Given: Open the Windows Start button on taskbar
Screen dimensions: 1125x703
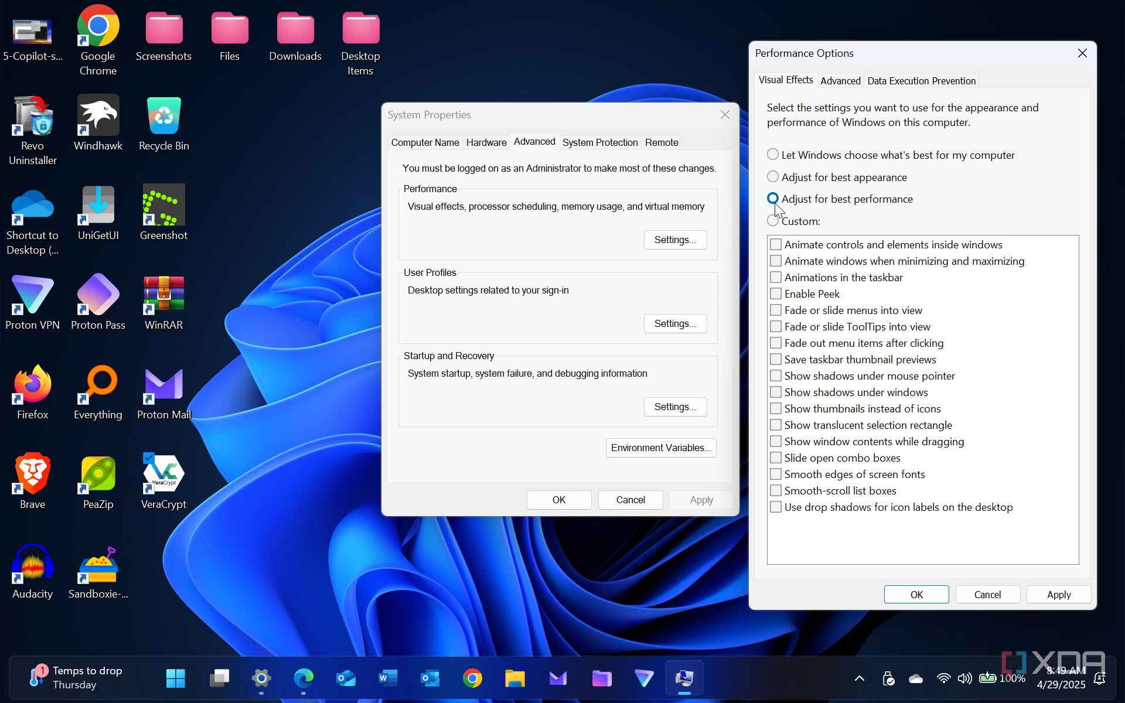Looking at the screenshot, I should pos(176,678).
